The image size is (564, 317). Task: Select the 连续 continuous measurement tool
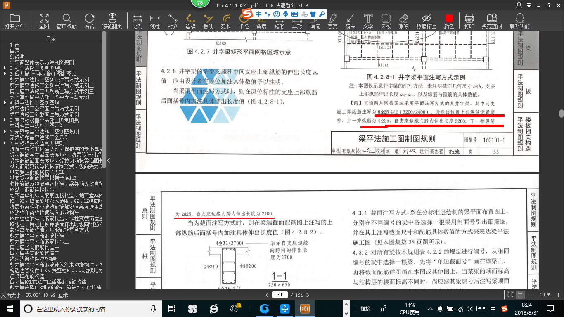190,21
